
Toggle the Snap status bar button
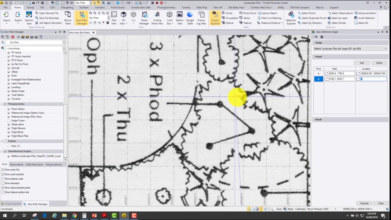coord(279,209)
